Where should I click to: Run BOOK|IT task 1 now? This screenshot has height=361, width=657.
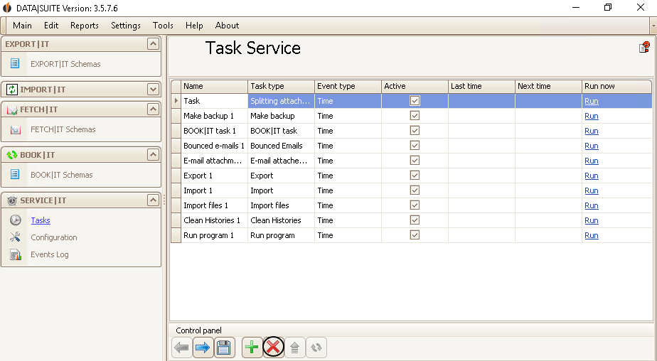pyautogui.click(x=591, y=131)
